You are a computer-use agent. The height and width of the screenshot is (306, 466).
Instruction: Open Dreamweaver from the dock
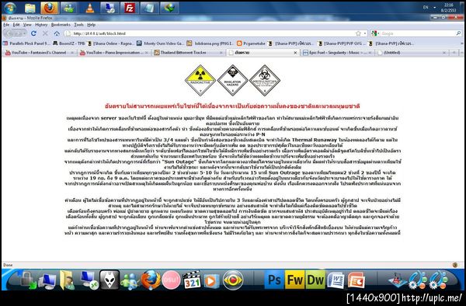coord(315,280)
